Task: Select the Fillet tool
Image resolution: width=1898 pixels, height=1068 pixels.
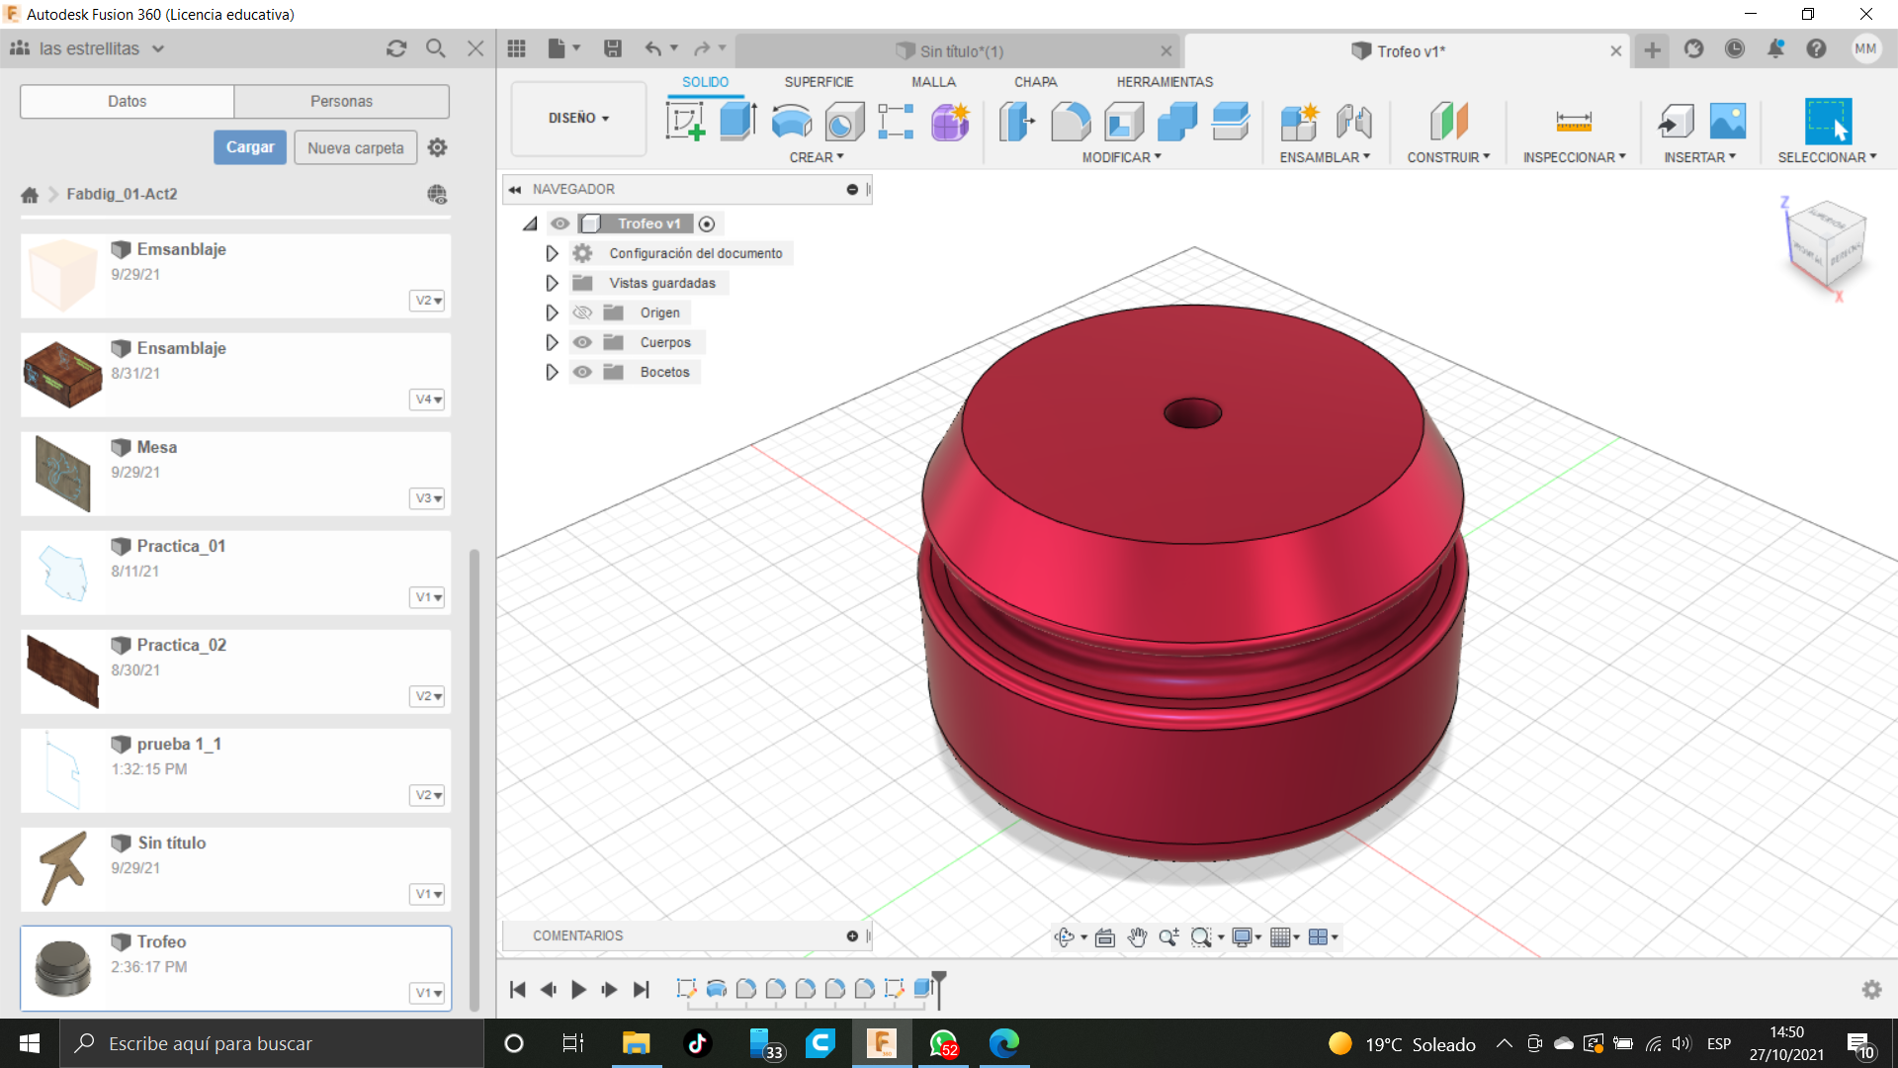Action: (x=1071, y=122)
